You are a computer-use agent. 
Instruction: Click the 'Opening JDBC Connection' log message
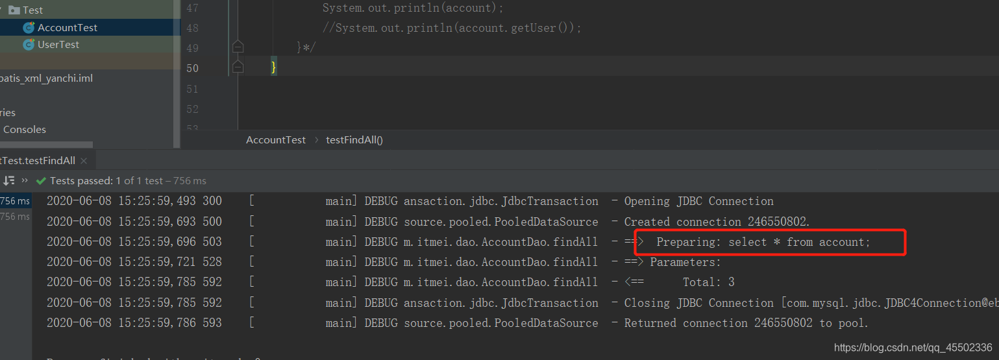click(x=699, y=201)
